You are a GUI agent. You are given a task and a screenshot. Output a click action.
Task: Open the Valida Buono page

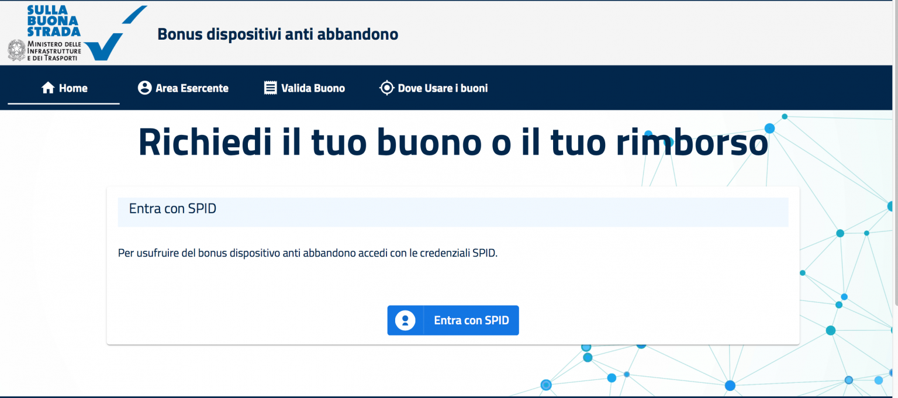305,88
